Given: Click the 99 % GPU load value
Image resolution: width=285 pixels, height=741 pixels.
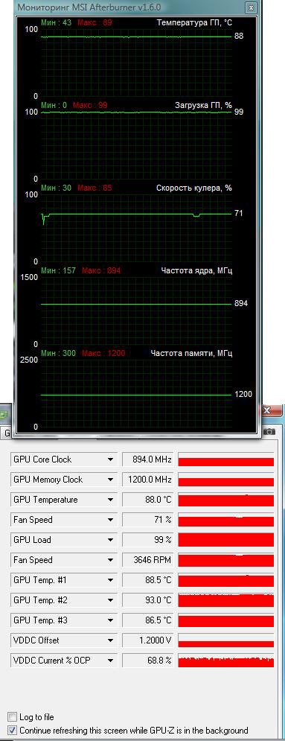Looking at the screenshot, I should coord(148,540).
